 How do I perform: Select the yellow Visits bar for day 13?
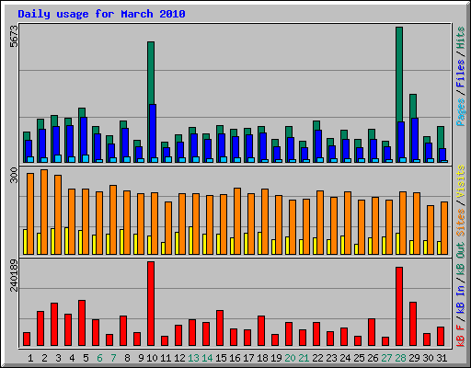tap(190, 241)
